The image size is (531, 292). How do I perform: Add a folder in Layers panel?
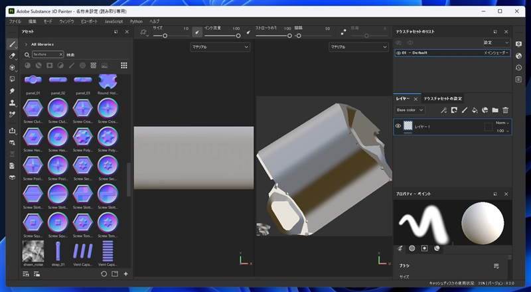coord(495,110)
